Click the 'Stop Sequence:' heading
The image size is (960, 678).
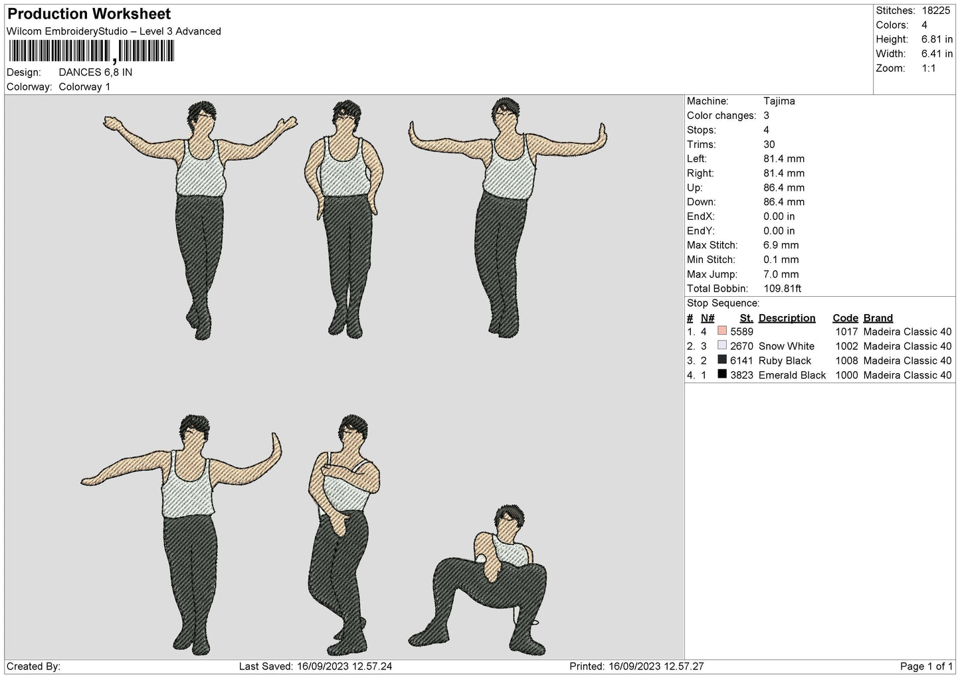(x=723, y=303)
